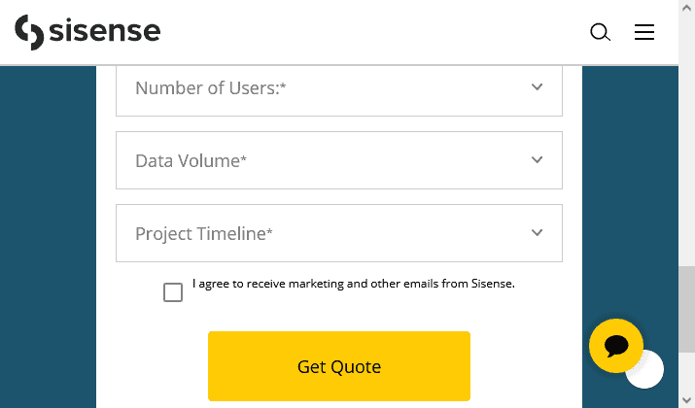Click the Sisense logo symbol
695x408 pixels.
coord(29,32)
